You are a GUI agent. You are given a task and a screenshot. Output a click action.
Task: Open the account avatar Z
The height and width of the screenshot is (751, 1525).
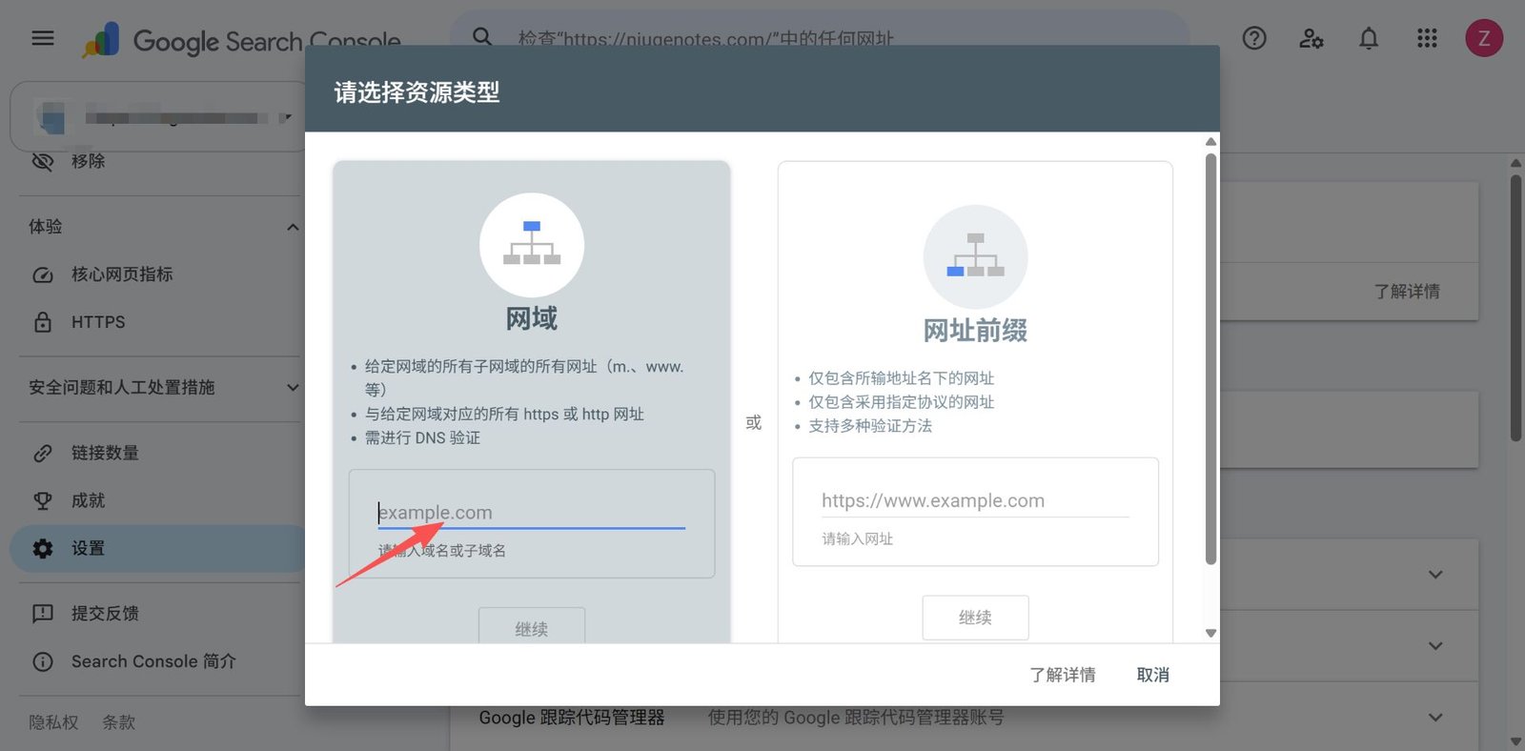pyautogui.click(x=1484, y=38)
